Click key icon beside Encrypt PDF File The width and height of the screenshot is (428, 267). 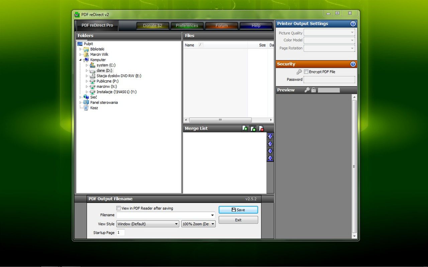point(299,72)
